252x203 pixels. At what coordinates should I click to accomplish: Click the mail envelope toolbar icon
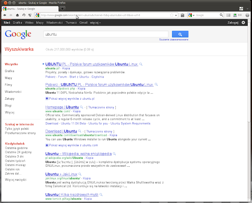[228, 15]
